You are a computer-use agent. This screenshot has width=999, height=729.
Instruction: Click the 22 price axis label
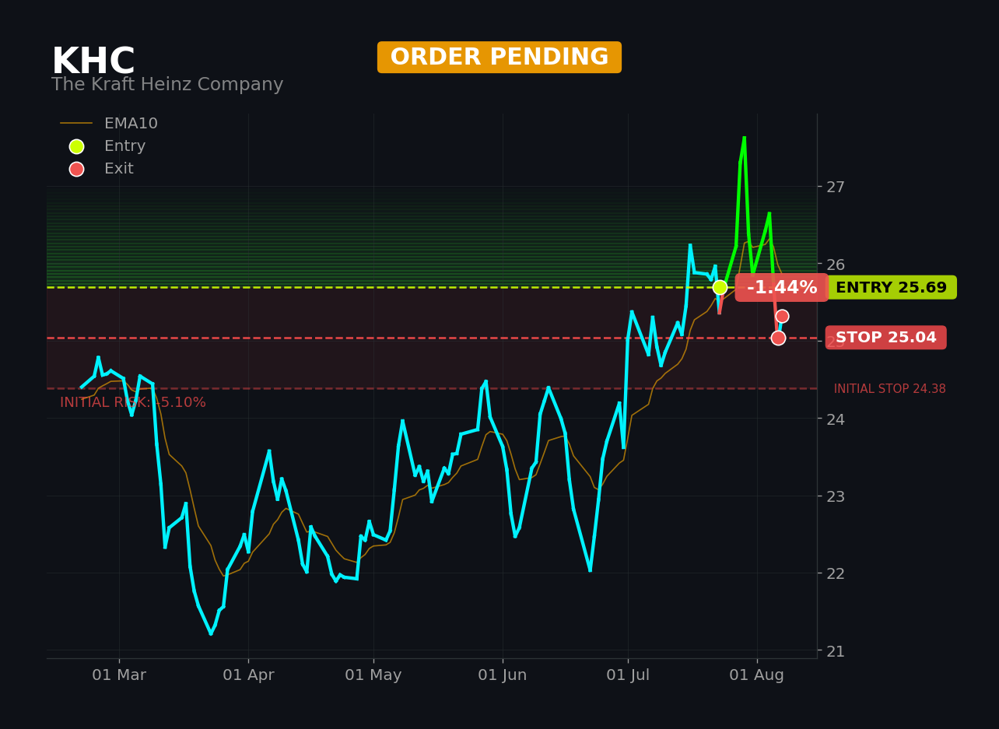point(836,573)
